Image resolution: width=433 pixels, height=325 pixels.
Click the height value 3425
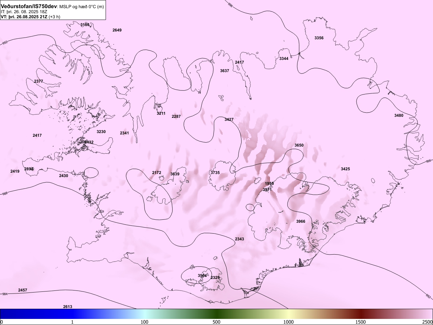pos(345,169)
